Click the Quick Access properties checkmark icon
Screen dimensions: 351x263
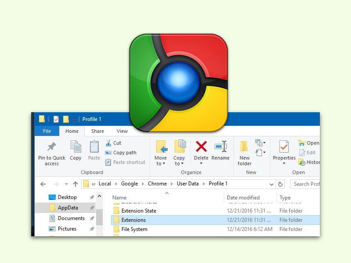[56, 119]
